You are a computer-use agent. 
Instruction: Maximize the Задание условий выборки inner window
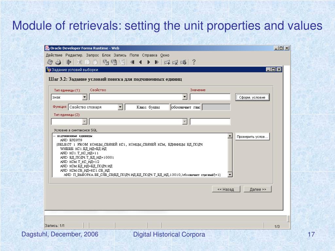273,70
